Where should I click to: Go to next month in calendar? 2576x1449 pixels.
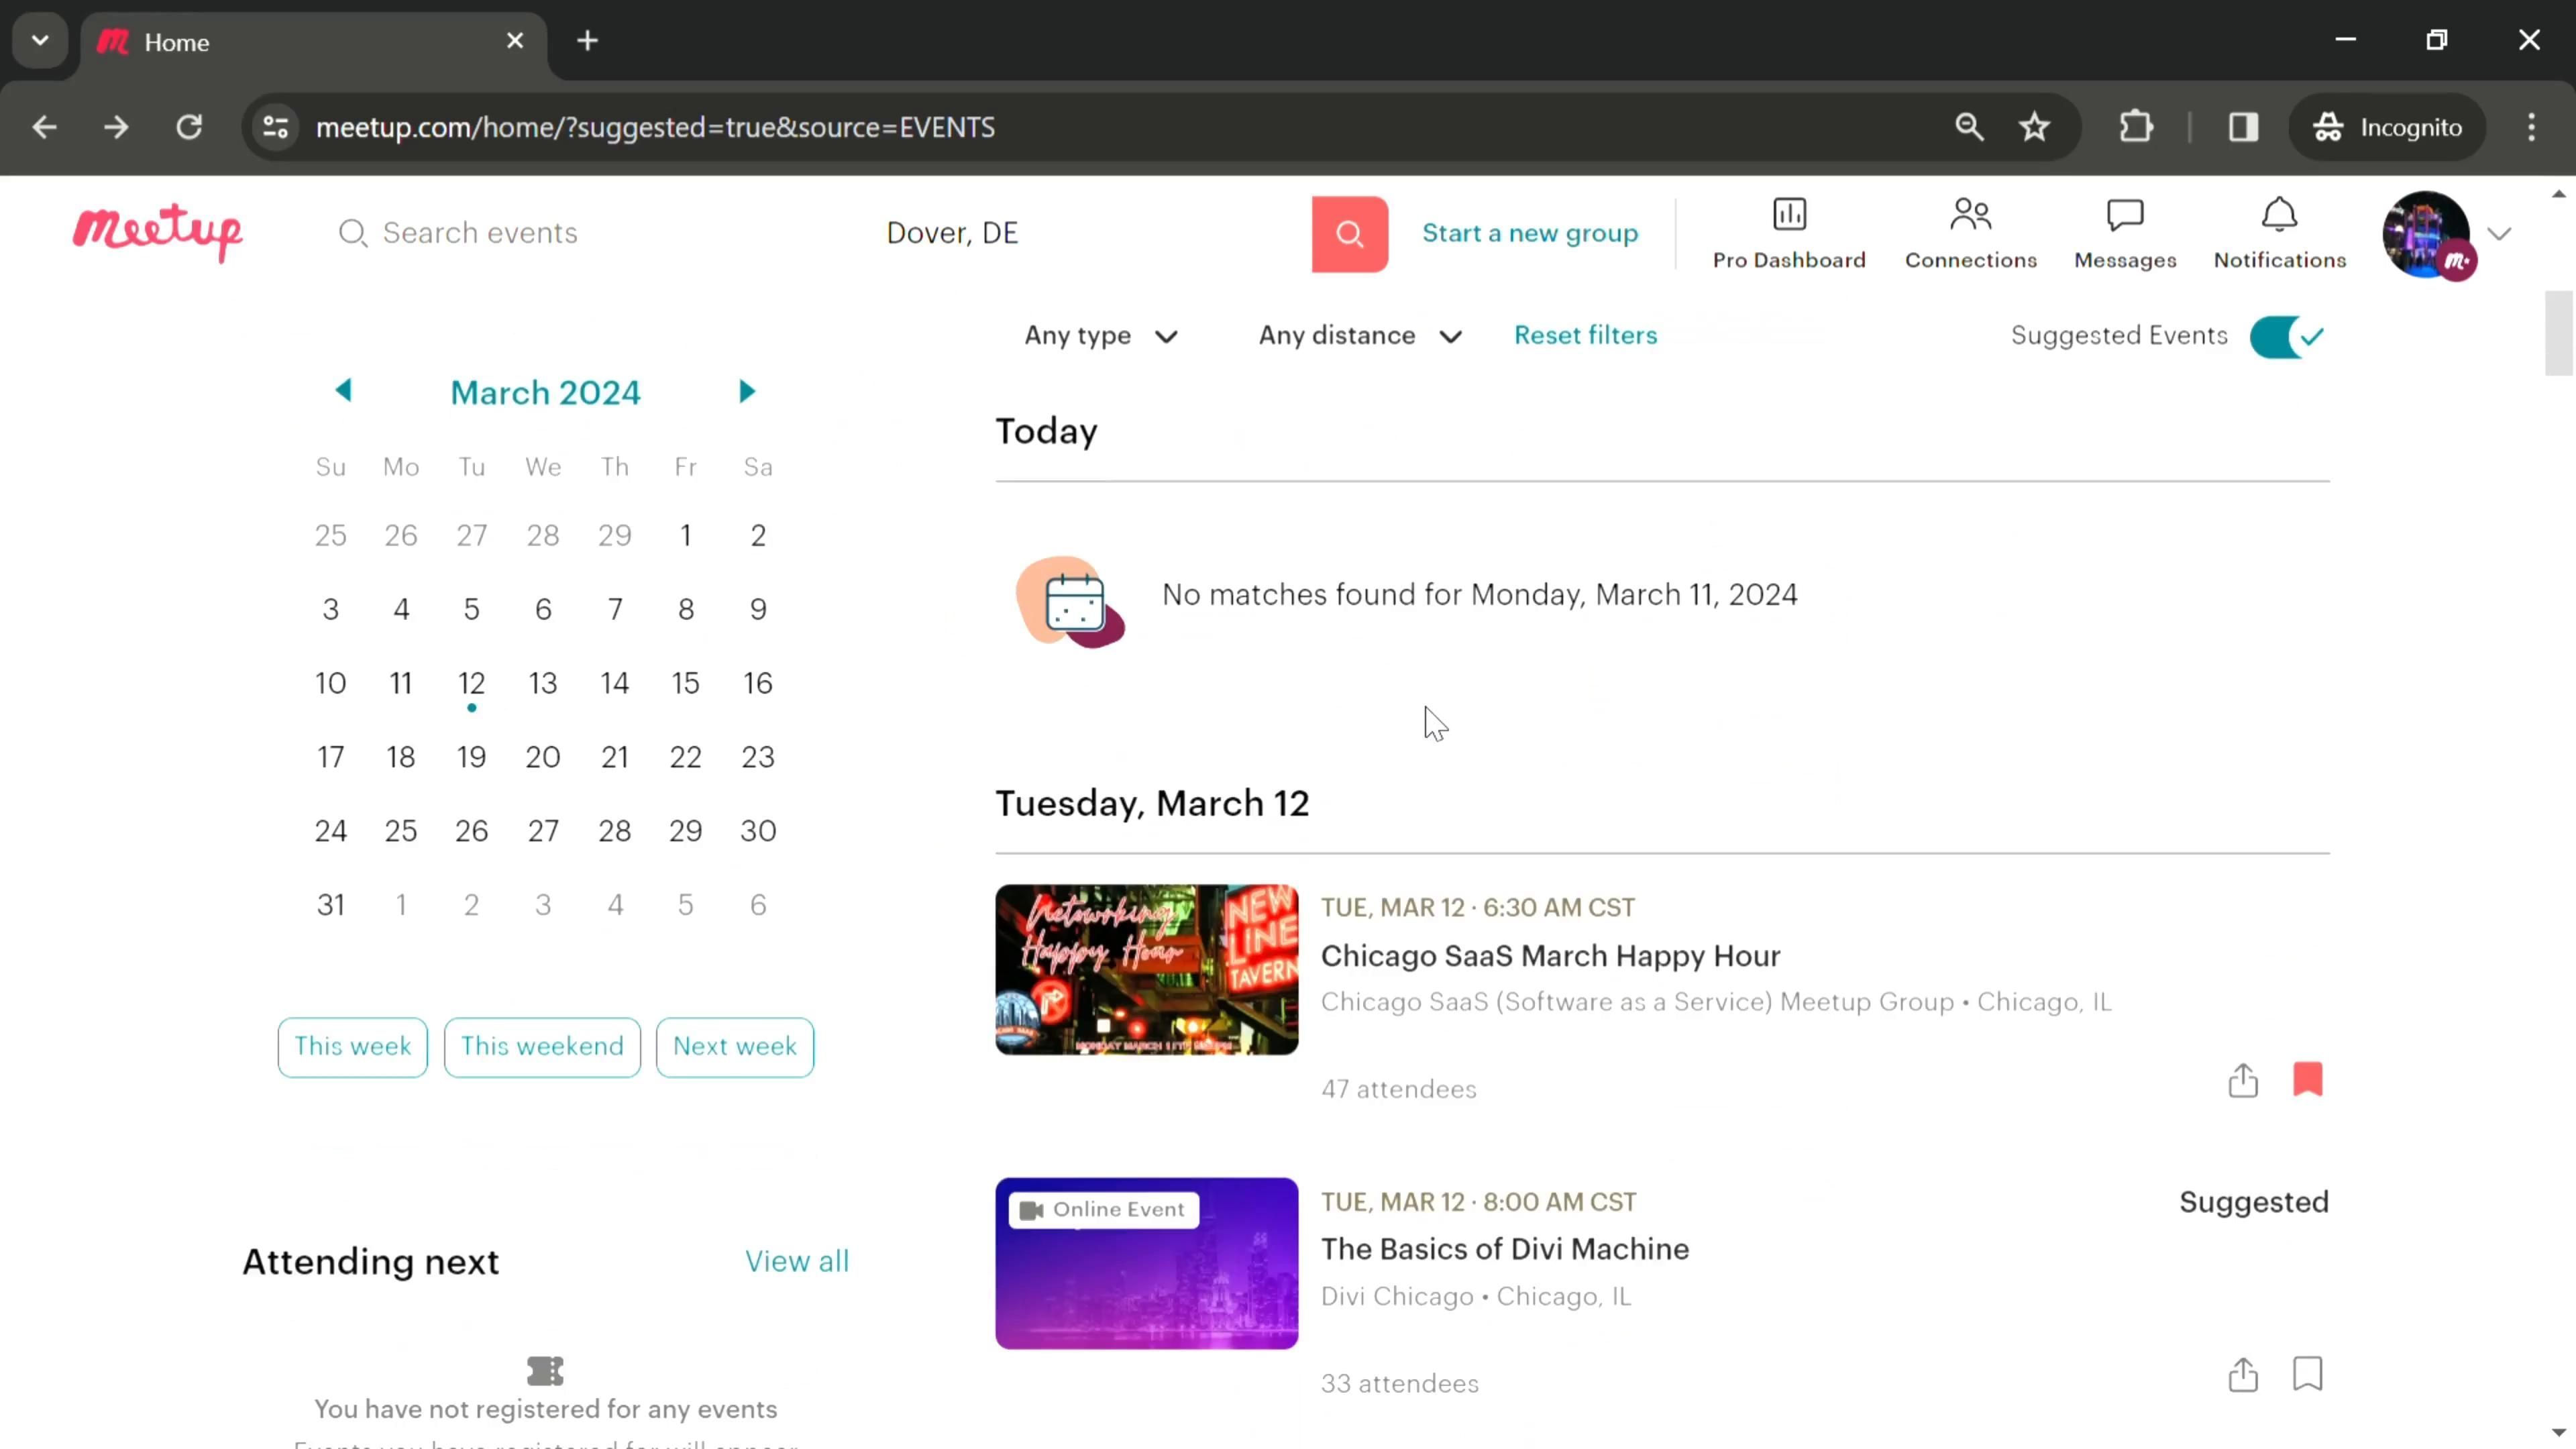[746, 391]
